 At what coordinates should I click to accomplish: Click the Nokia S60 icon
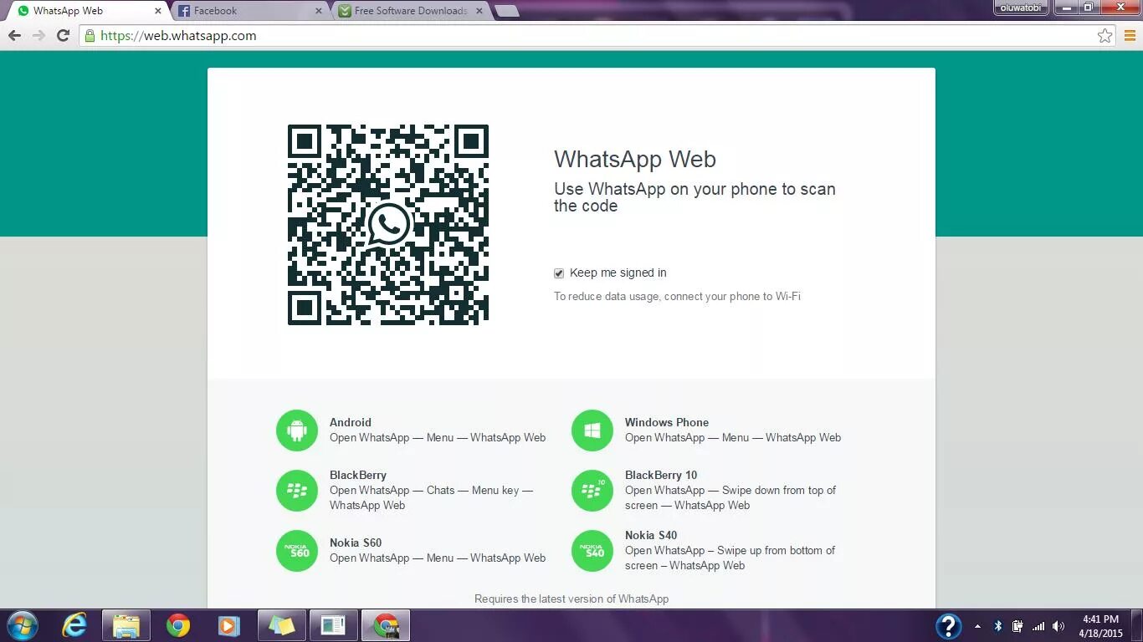297,551
